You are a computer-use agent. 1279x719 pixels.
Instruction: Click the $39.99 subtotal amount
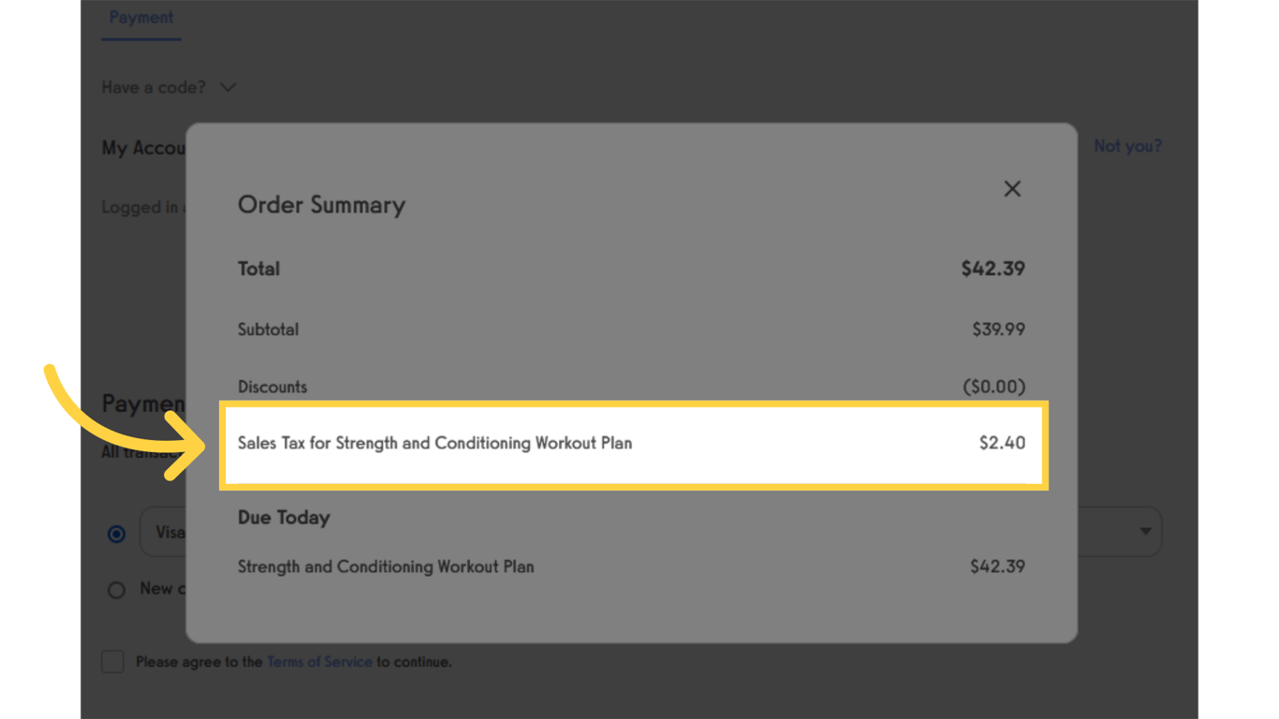998,330
